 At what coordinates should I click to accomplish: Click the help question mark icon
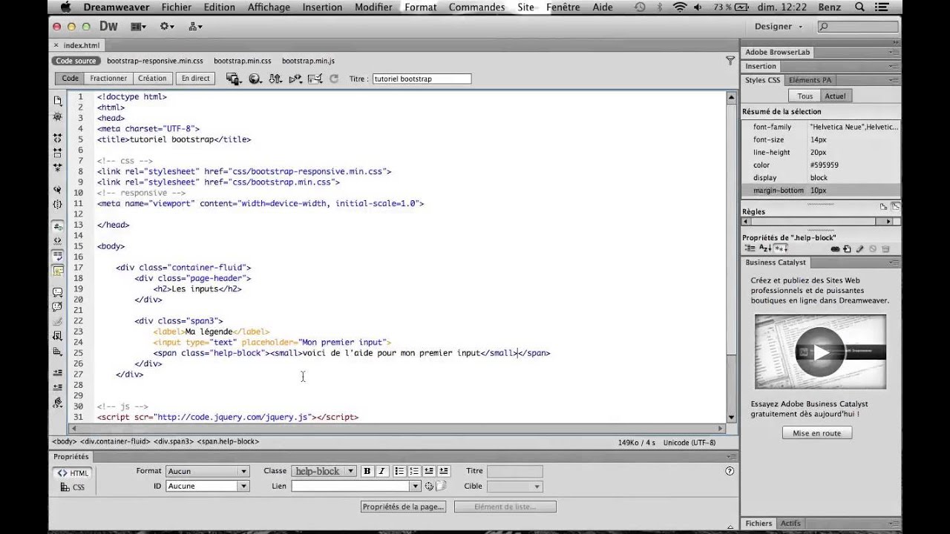pos(730,471)
